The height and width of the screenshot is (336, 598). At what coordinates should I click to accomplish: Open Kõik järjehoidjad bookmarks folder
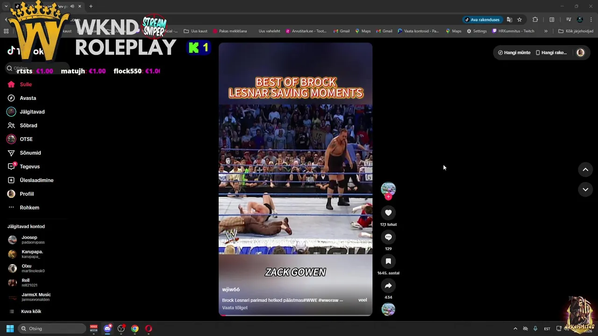point(576,31)
